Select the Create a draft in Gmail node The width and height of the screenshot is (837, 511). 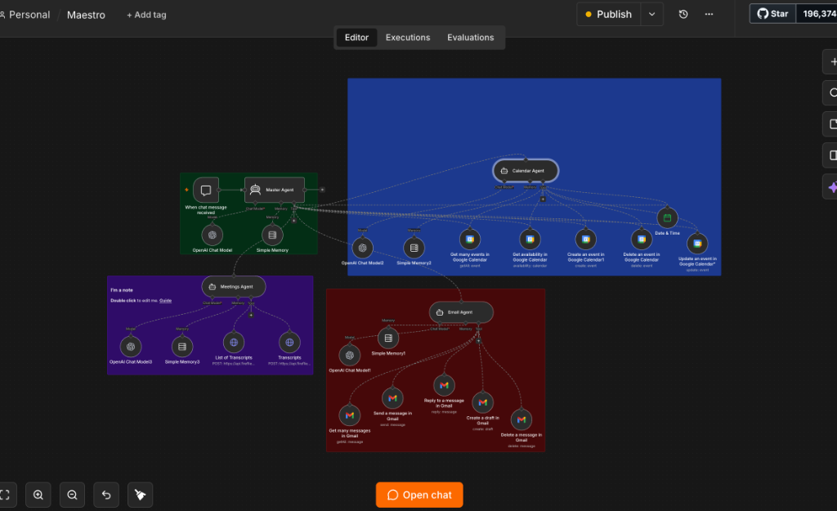pyautogui.click(x=482, y=402)
